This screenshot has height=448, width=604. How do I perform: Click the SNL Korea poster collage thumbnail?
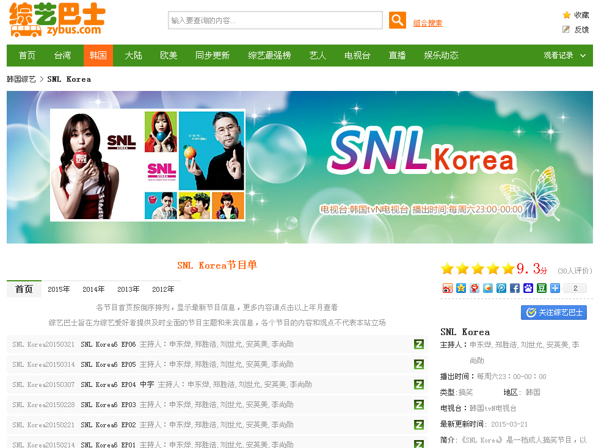tap(148, 165)
